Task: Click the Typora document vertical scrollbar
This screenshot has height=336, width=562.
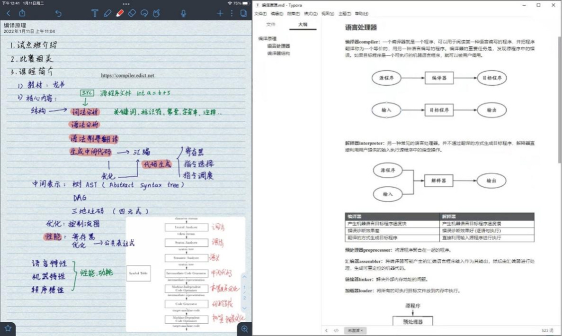Action: [x=559, y=95]
